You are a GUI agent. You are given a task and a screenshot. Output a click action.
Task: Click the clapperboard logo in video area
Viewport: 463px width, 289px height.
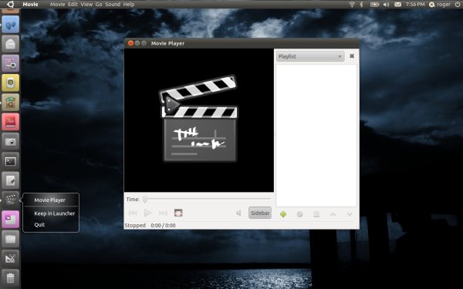199,119
